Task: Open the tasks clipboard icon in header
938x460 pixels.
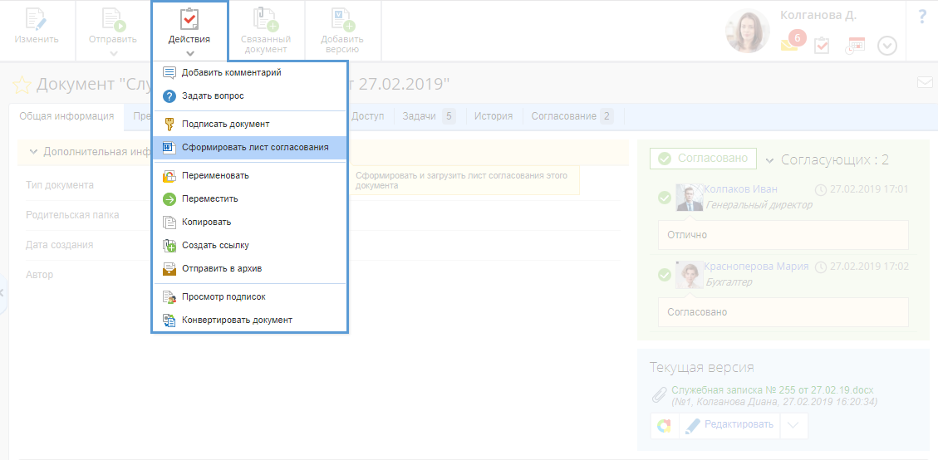Action: coord(822,46)
